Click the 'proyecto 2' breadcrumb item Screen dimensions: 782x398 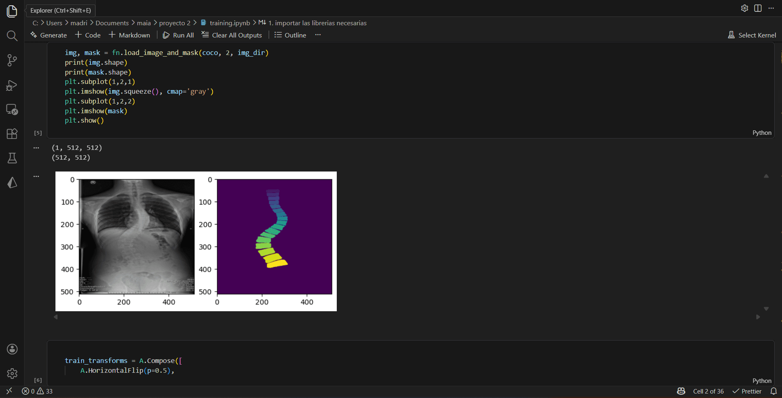[x=174, y=23]
